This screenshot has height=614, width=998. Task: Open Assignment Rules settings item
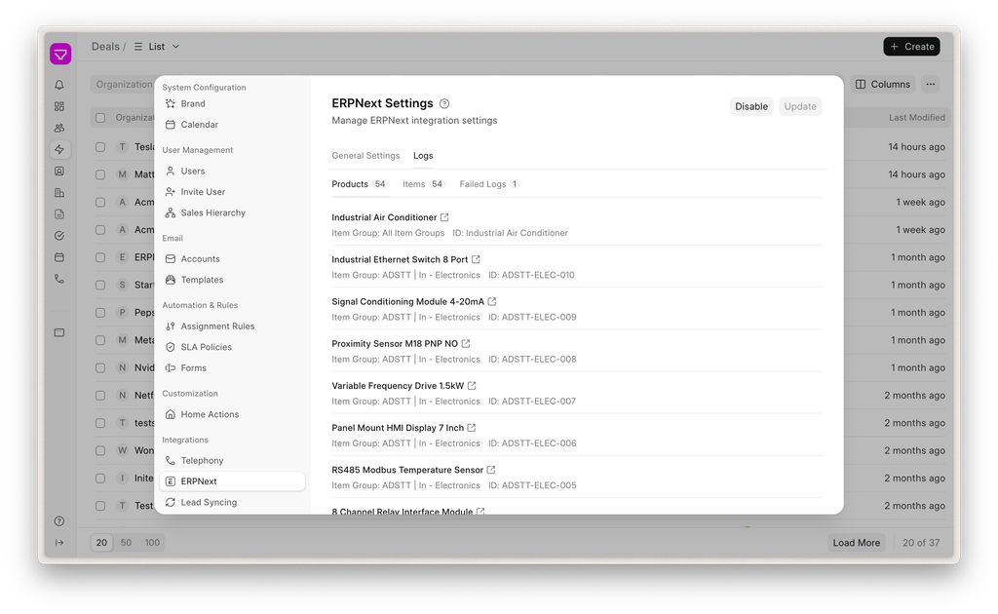point(232,326)
